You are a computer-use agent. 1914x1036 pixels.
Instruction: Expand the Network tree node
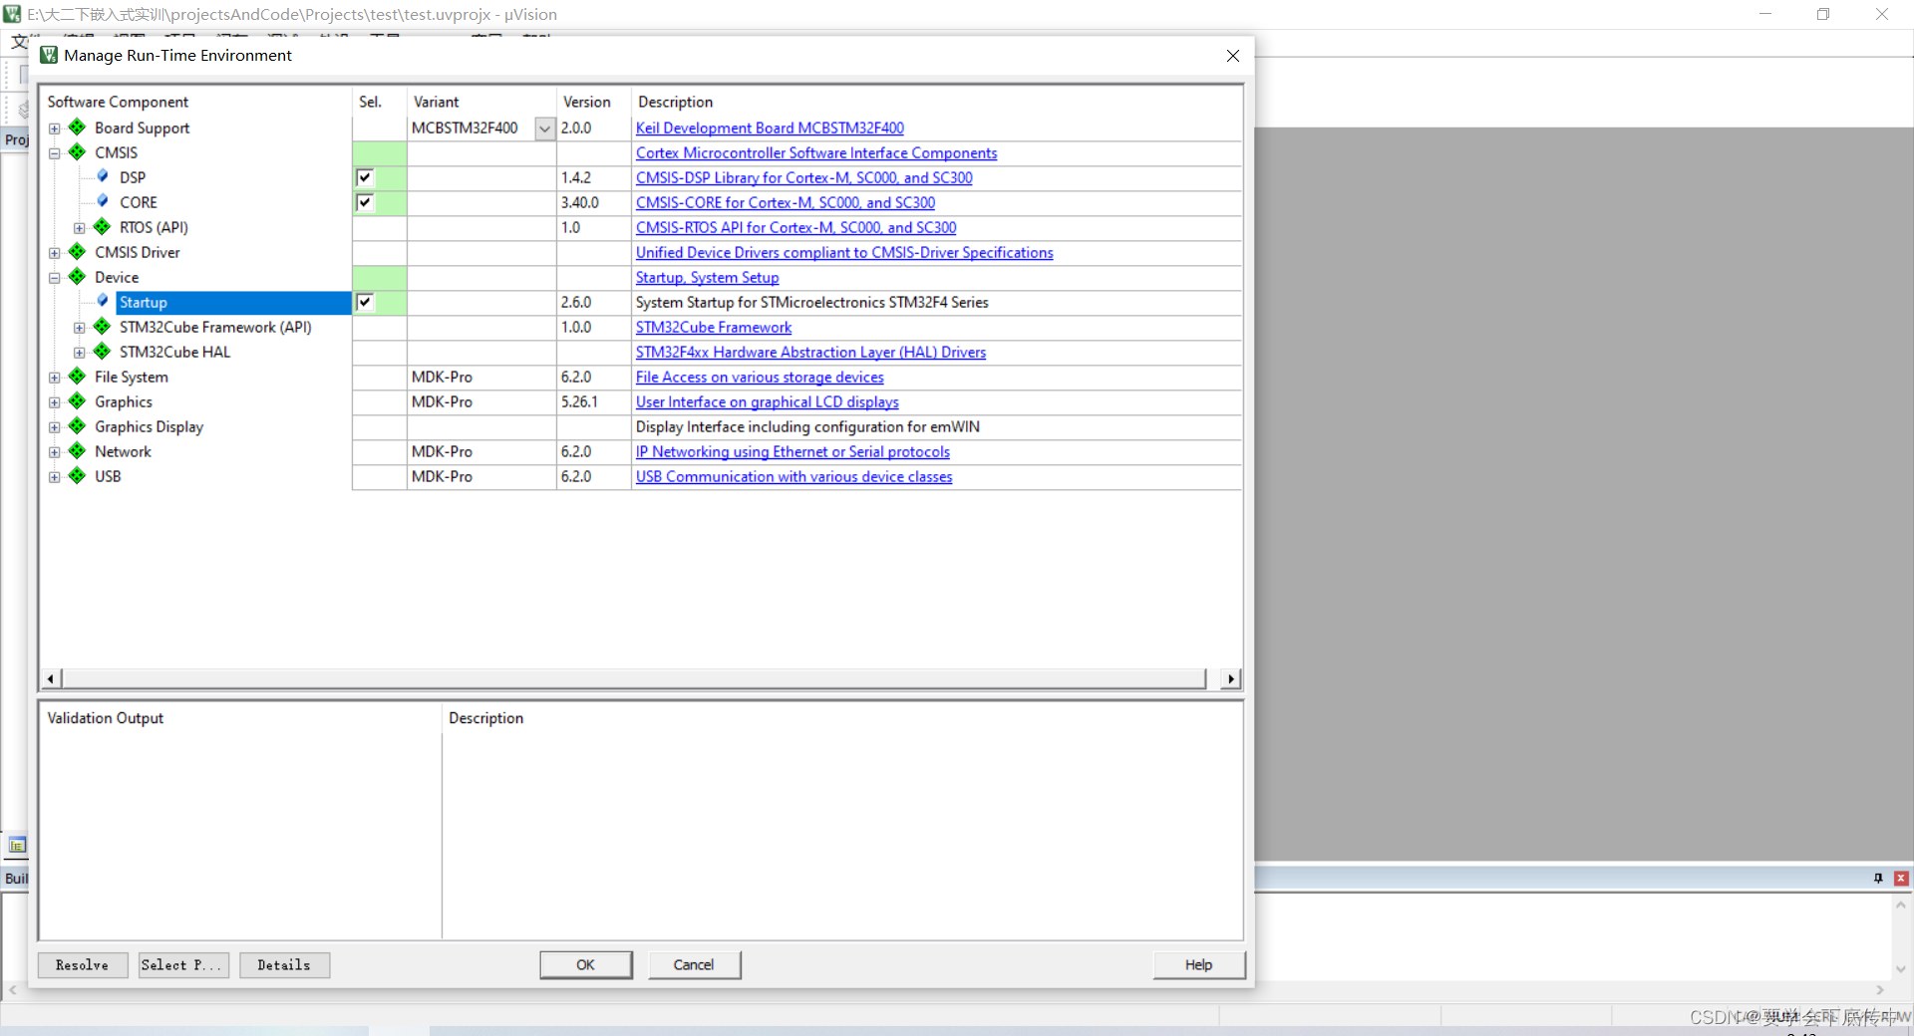click(x=55, y=452)
